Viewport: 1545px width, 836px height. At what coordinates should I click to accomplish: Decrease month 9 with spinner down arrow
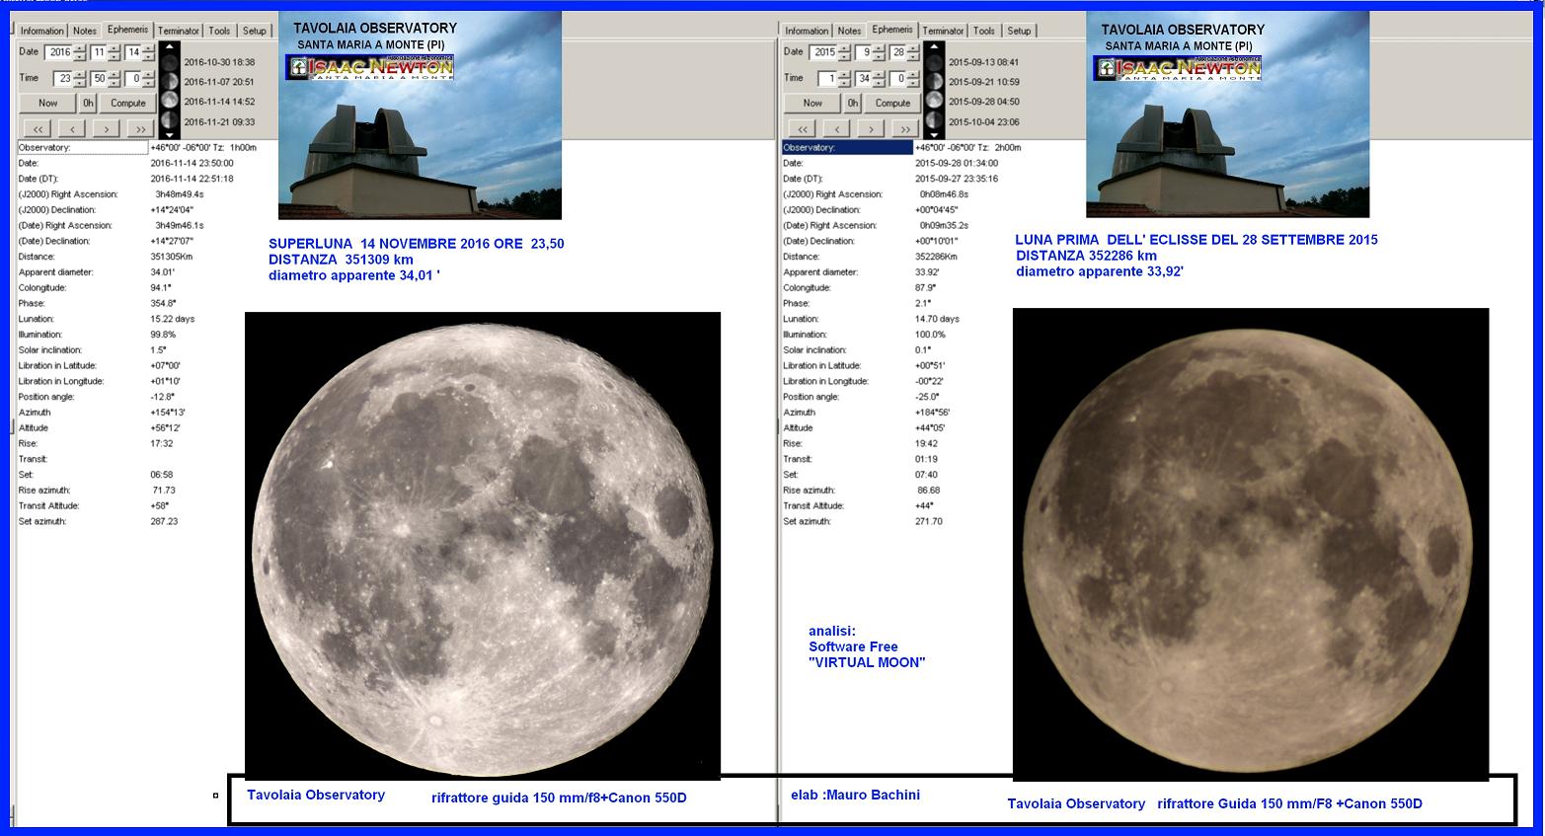click(x=879, y=57)
